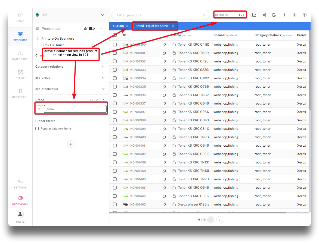The width and height of the screenshot is (319, 243).
Task: Click copy icon next to KON01300
Action: point(164,45)
